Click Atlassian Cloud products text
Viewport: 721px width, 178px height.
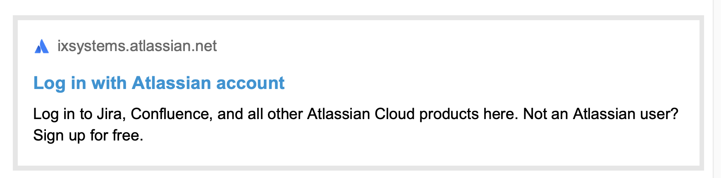[x=393, y=114]
